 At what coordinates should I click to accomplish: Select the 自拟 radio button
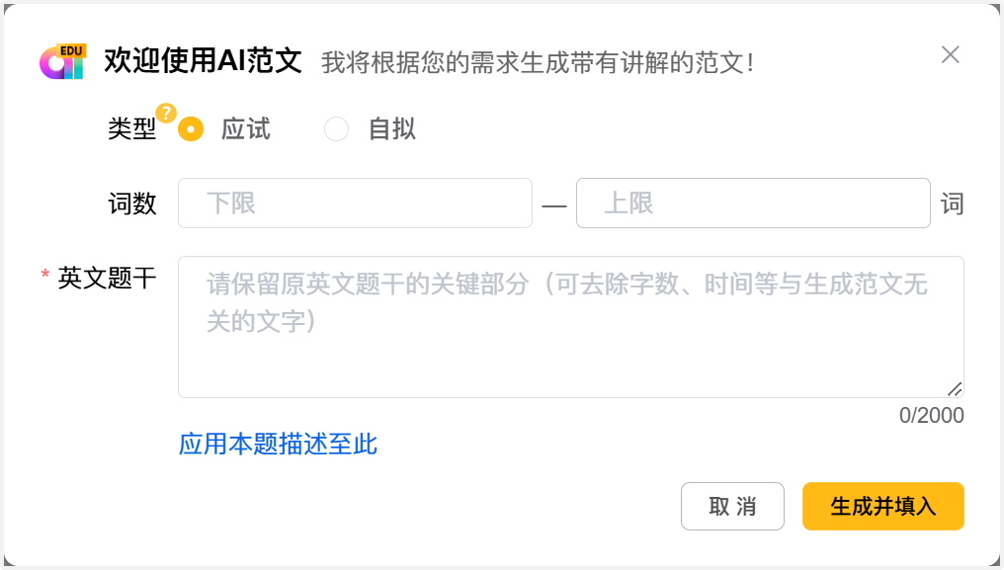(337, 129)
